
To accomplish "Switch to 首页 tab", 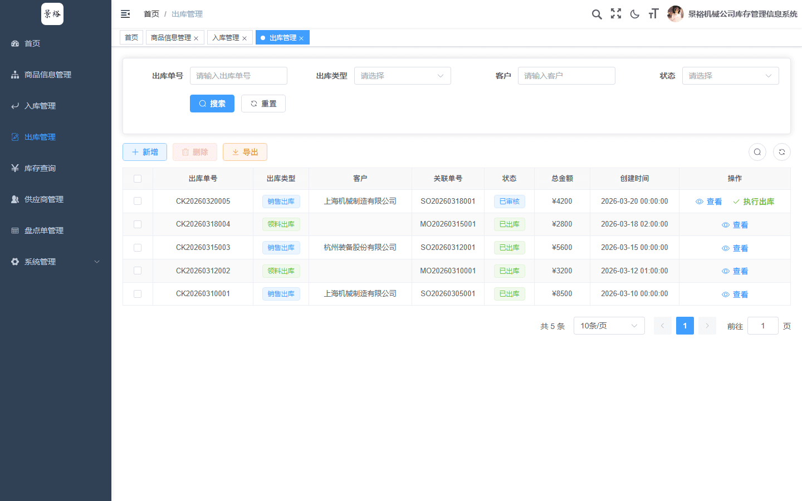I will 131,37.
